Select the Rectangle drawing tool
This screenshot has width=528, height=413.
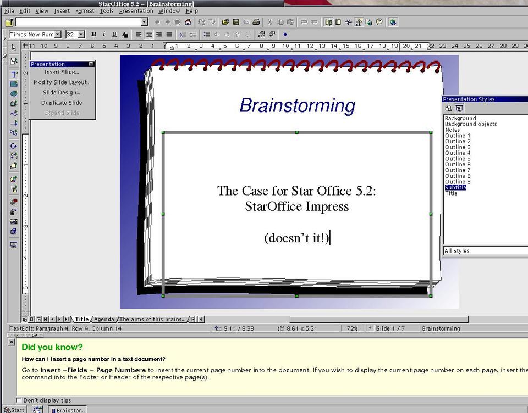14,84
